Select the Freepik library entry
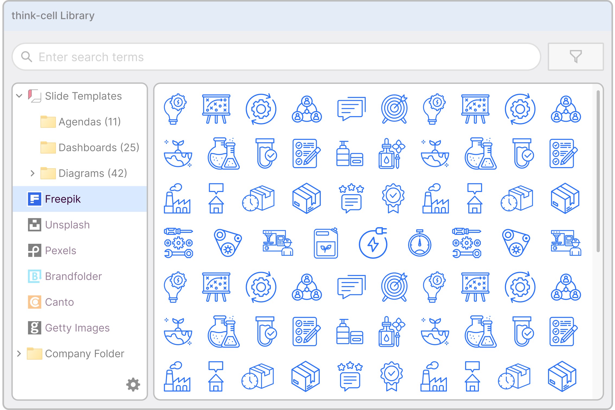The width and height of the screenshot is (615, 410). (63, 199)
